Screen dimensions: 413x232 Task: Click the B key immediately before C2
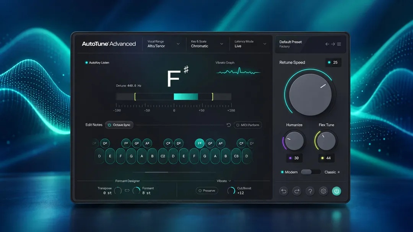click(x=152, y=156)
